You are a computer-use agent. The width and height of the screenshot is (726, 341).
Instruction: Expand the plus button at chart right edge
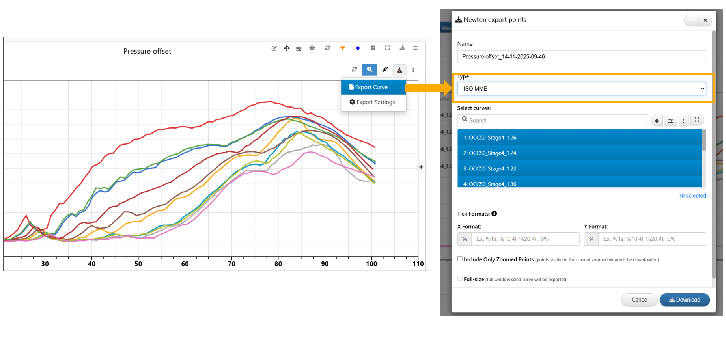[421, 167]
